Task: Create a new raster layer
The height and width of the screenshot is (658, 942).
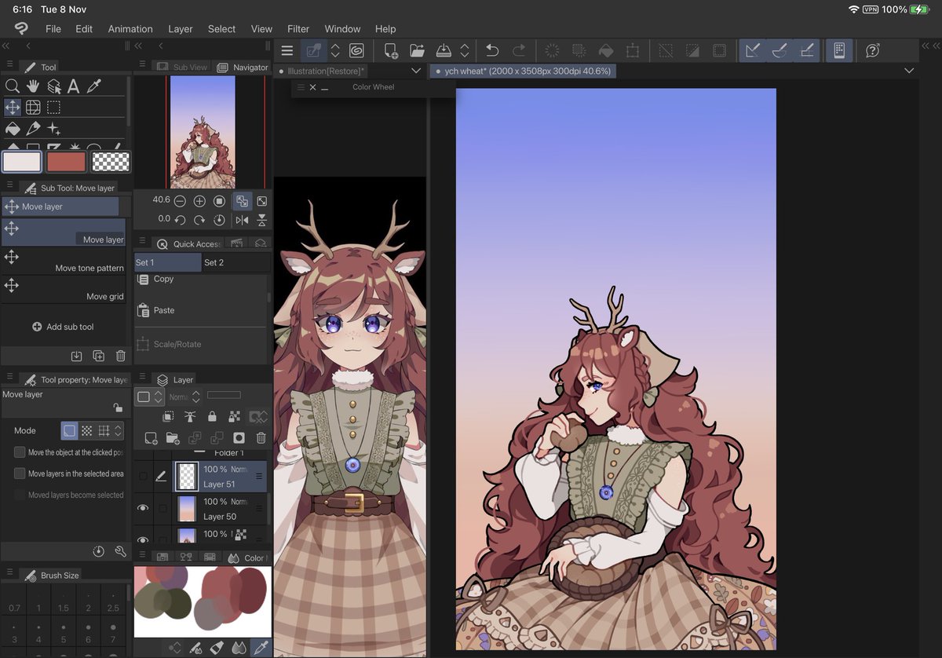Action: coord(150,438)
